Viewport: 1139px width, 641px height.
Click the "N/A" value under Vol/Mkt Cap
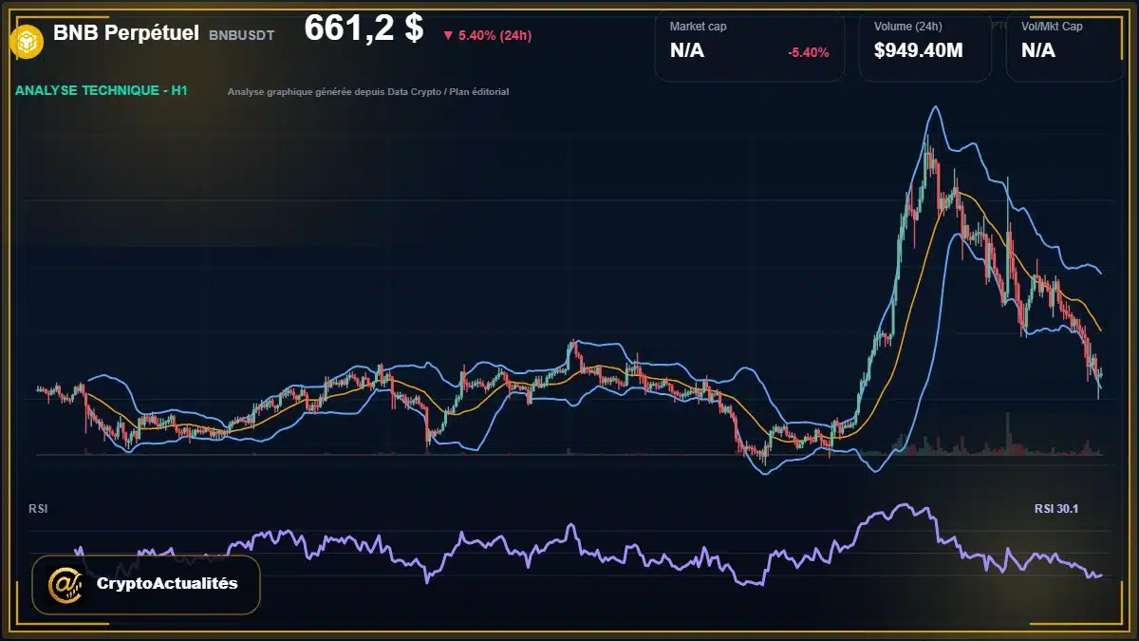coord(1038,51)
